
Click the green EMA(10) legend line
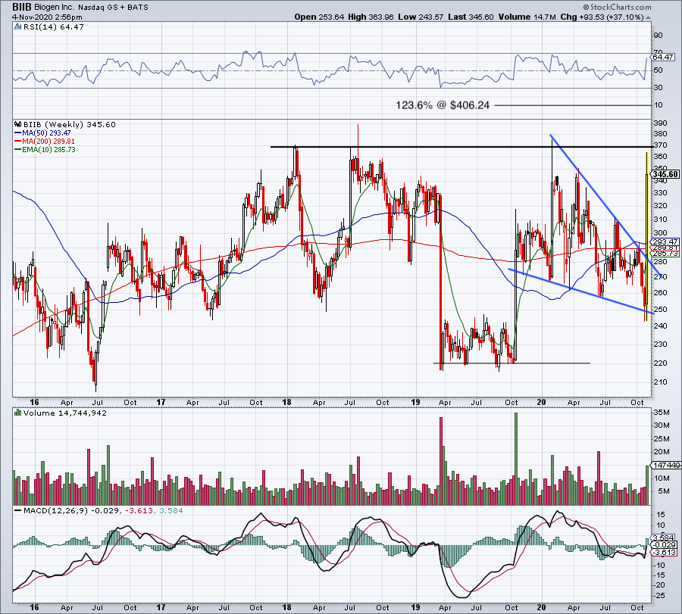(x=18, y=149)
